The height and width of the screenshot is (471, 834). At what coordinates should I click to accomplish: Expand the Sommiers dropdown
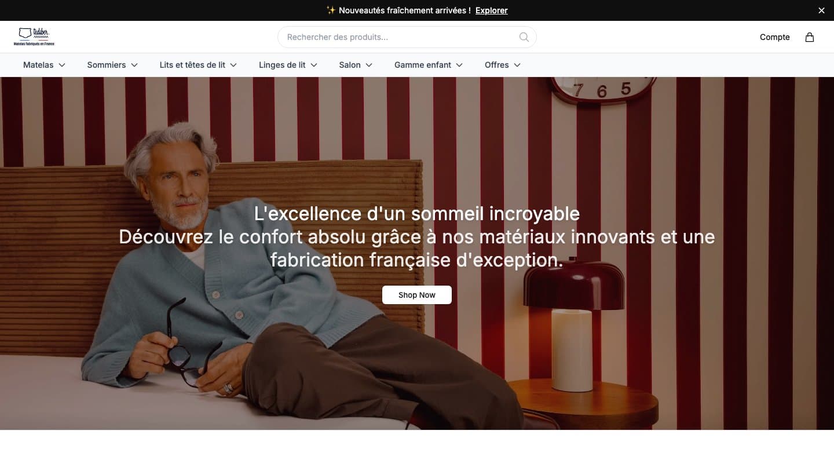[112, 65]
